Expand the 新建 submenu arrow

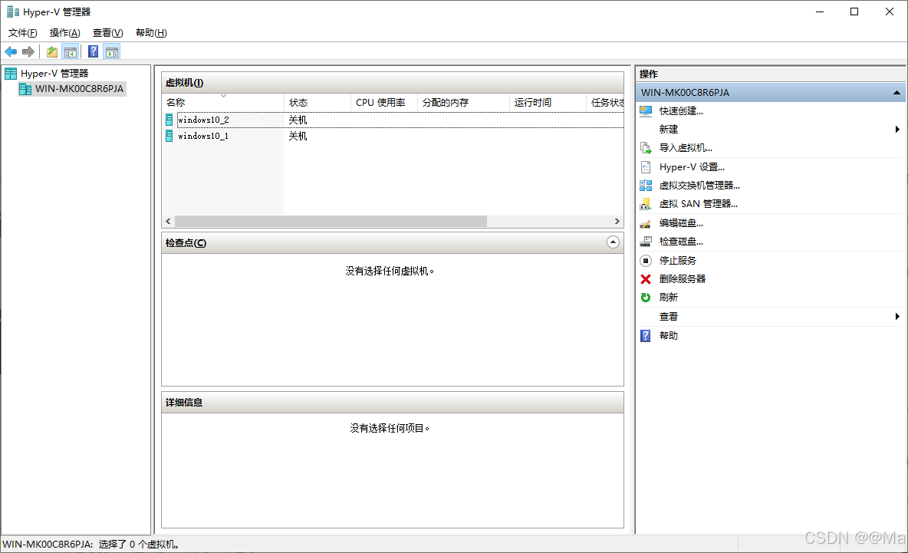pyautogui.click(x=897, y=130)
